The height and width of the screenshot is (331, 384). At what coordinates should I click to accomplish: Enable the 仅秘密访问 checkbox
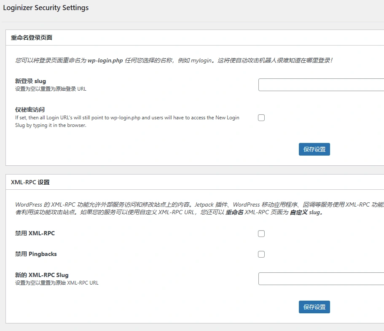[261, 118]
